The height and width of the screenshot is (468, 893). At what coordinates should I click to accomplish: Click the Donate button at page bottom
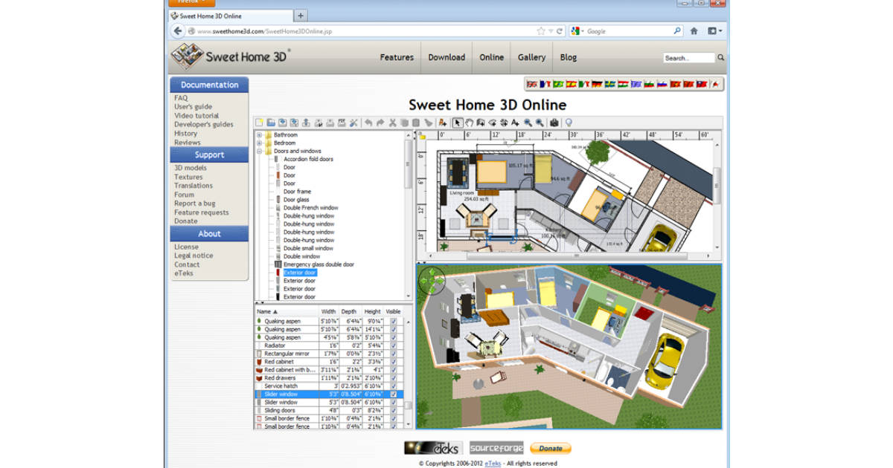[x=550, y=447]
